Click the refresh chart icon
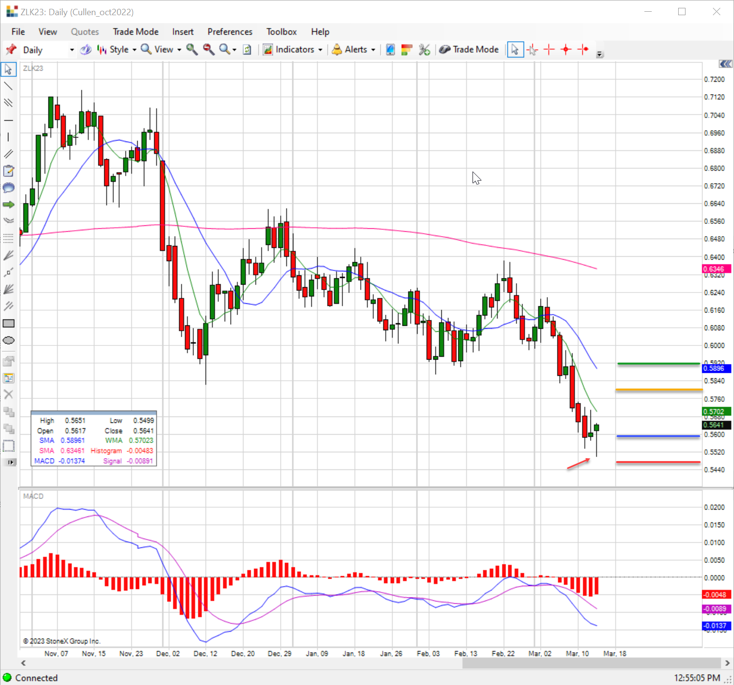The width and height of the screenshot is (734, 685). click(247, 49)
